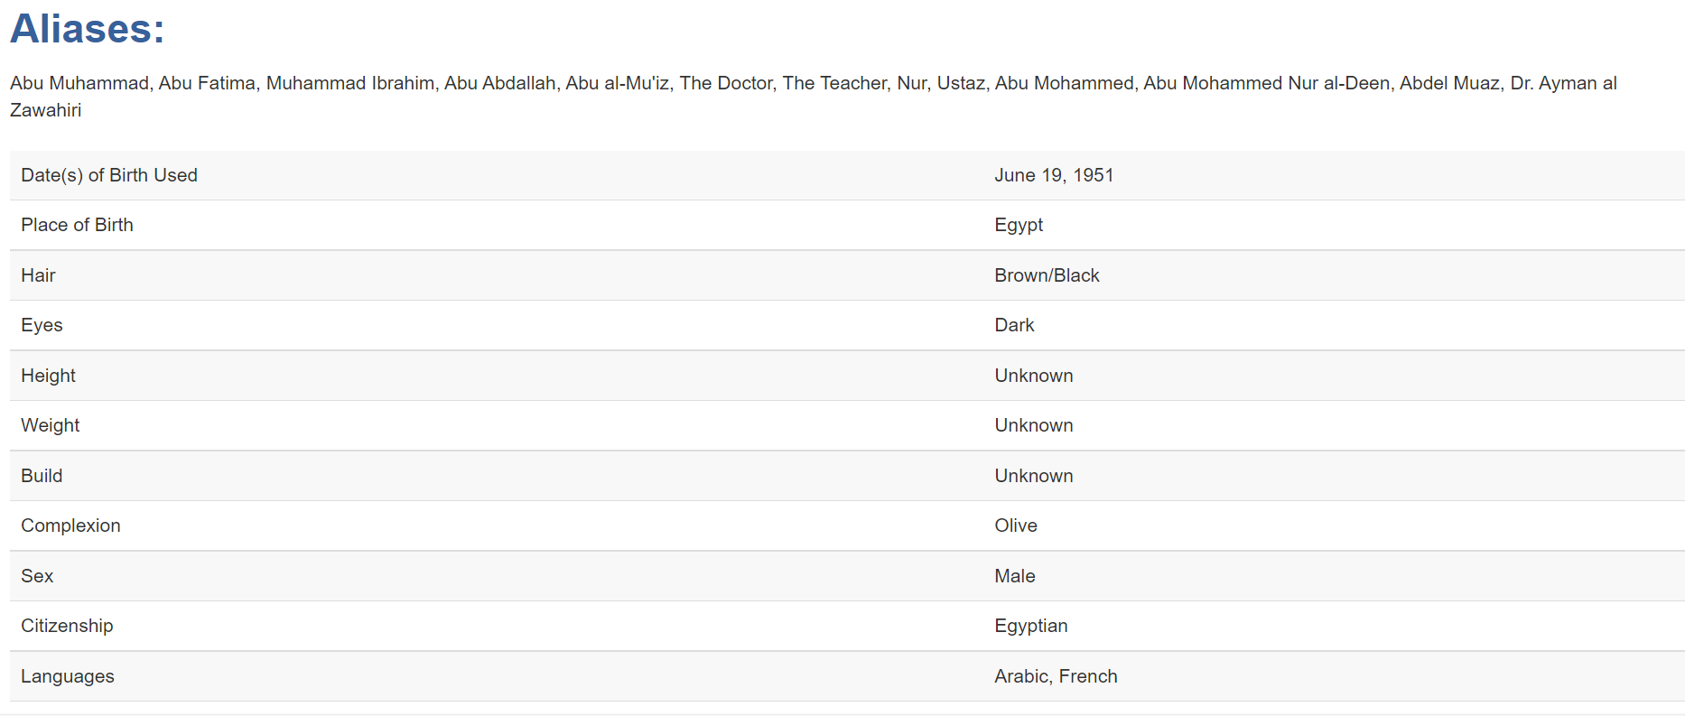Click the Brown/Black hair value
Image resolution: width=1685 pixels, height=716 pixels.
click(x=1047, y=275)
